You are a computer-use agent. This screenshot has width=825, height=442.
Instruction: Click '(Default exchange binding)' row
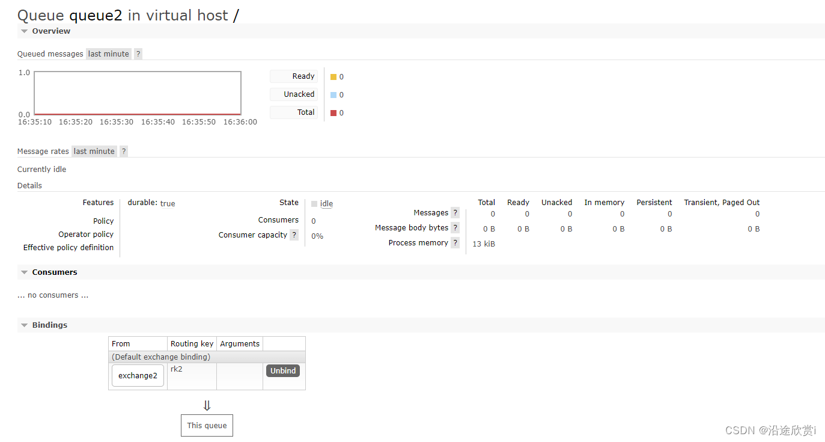[x=207, y=357]
